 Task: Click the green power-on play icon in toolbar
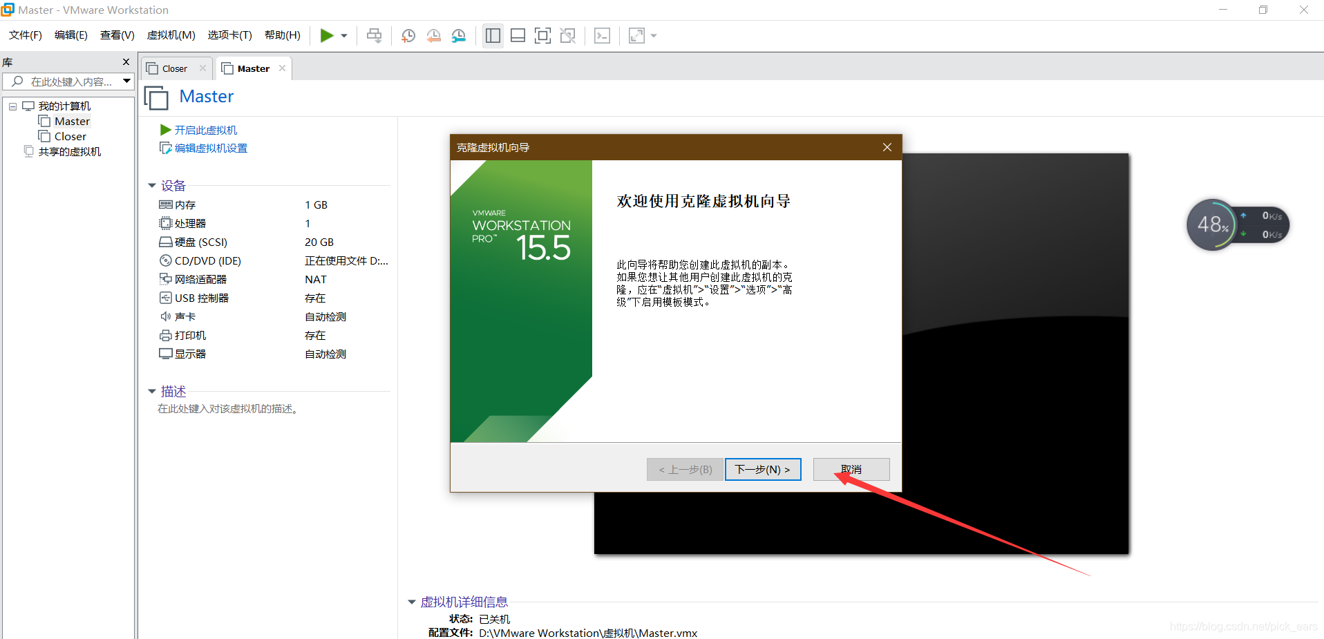327,35
